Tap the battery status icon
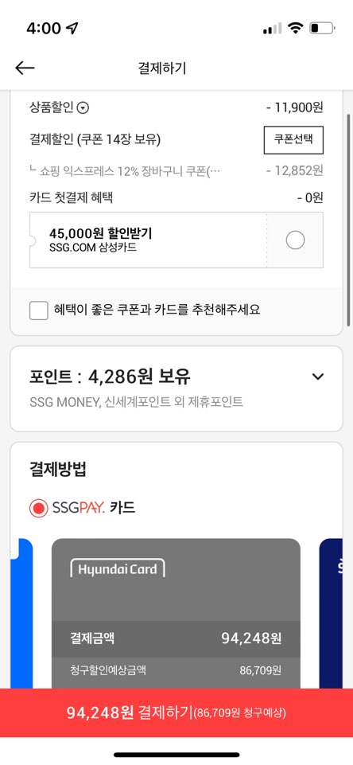The width and height of the screenshot is (353, 765). pos(322,29)
